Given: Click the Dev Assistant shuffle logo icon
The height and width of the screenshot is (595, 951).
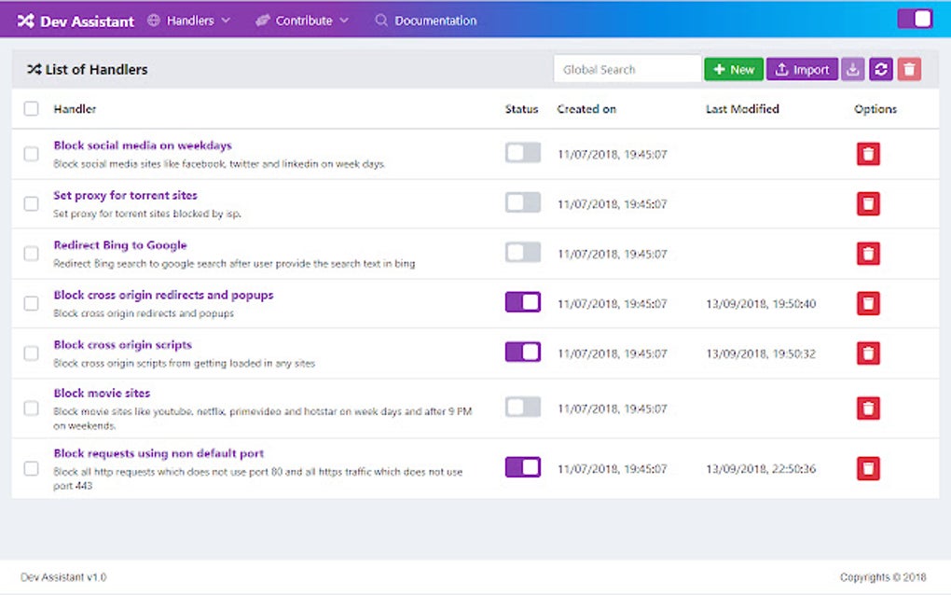Looking at the screenshot, I should click(x=25, y=21).
